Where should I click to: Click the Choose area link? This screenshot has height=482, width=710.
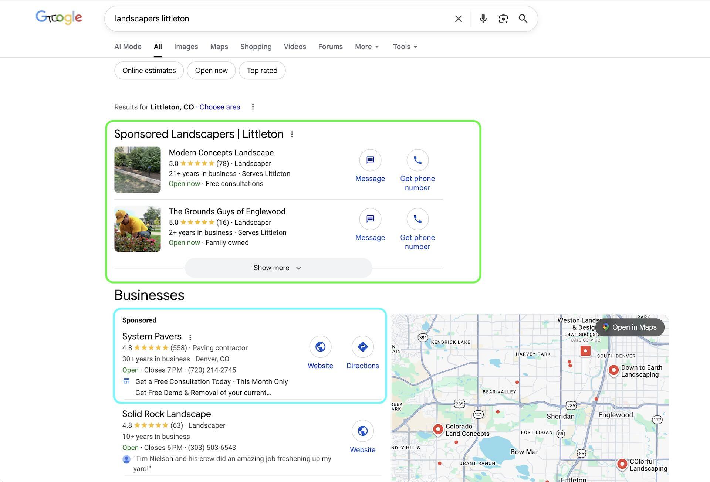(220, 107)
